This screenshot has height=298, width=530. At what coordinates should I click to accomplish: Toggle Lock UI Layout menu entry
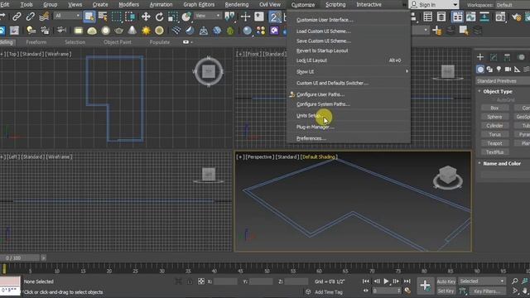coord(349,60)
